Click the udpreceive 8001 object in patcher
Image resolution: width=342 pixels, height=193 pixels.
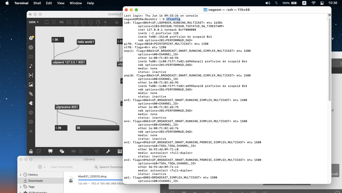point(67,107)
